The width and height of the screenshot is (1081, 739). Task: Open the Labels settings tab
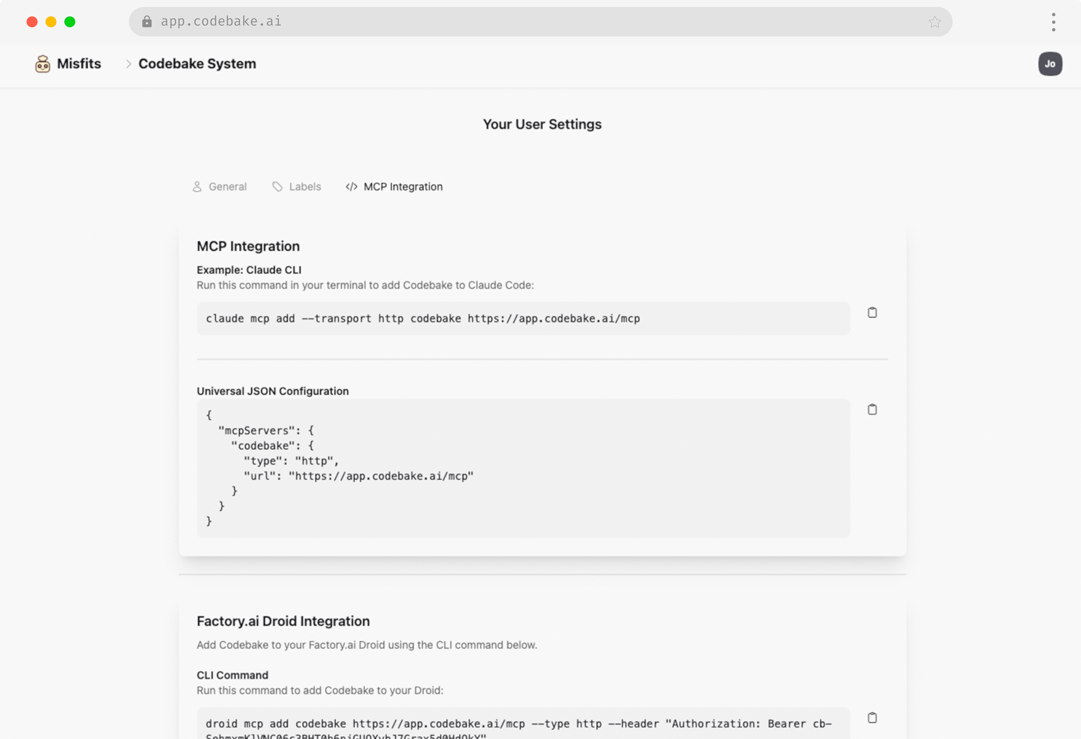(x=297, y=186)
